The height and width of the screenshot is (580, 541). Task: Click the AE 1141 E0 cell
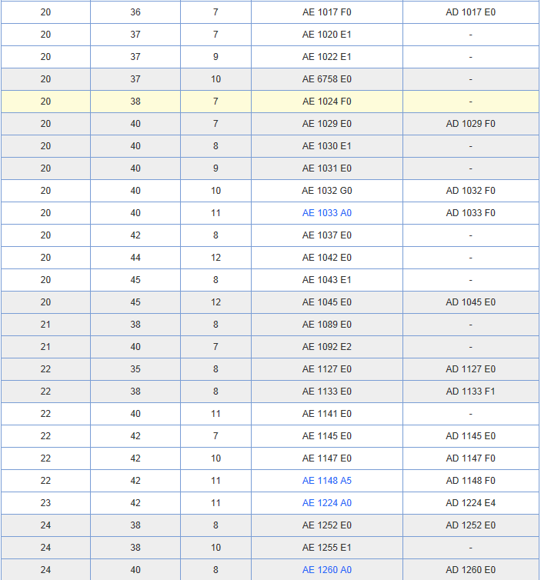326,414
